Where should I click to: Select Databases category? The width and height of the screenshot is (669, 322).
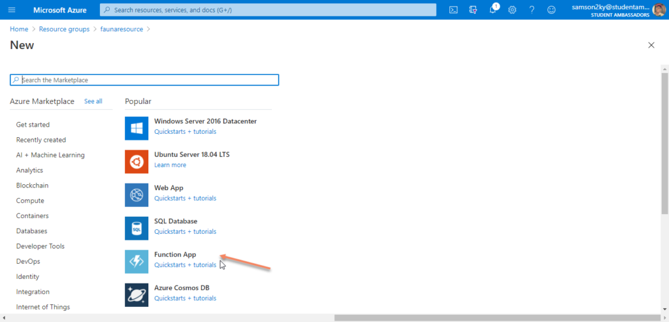pos(31,231)
